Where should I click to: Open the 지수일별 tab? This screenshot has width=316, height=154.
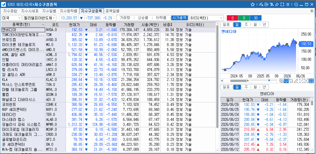[x=49, y=11]
